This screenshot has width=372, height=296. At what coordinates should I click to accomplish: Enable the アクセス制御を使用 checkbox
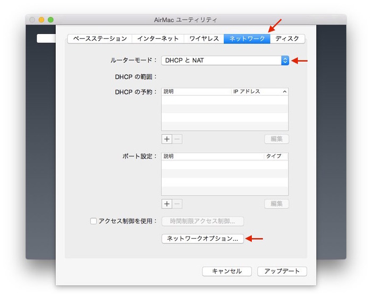94,221
